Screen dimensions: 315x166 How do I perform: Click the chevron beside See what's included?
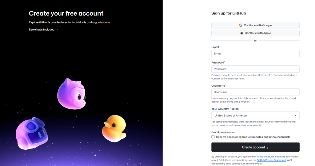point(57,30)
